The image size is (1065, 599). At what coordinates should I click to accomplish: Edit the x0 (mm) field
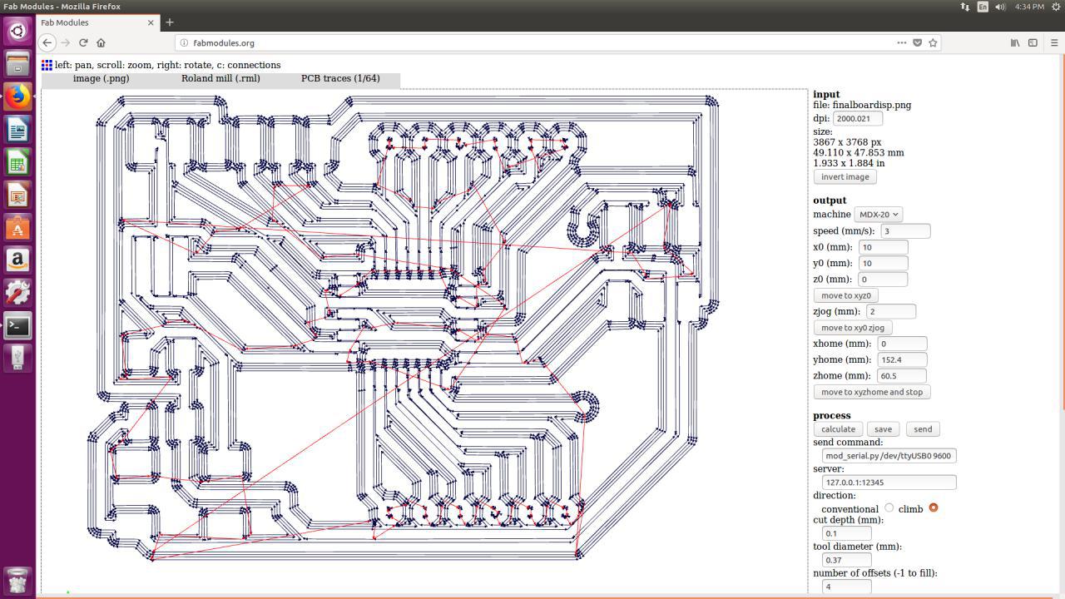883,247
